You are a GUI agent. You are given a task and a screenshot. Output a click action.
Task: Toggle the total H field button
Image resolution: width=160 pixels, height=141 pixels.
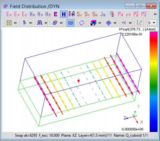[x=64, y=14]
